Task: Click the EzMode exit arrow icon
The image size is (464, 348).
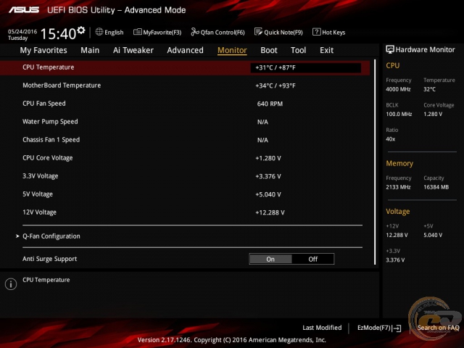Action: [397, 328]
